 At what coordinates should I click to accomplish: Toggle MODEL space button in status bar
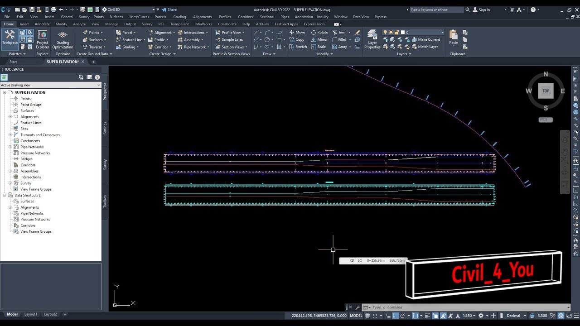(x=356, y=316)
